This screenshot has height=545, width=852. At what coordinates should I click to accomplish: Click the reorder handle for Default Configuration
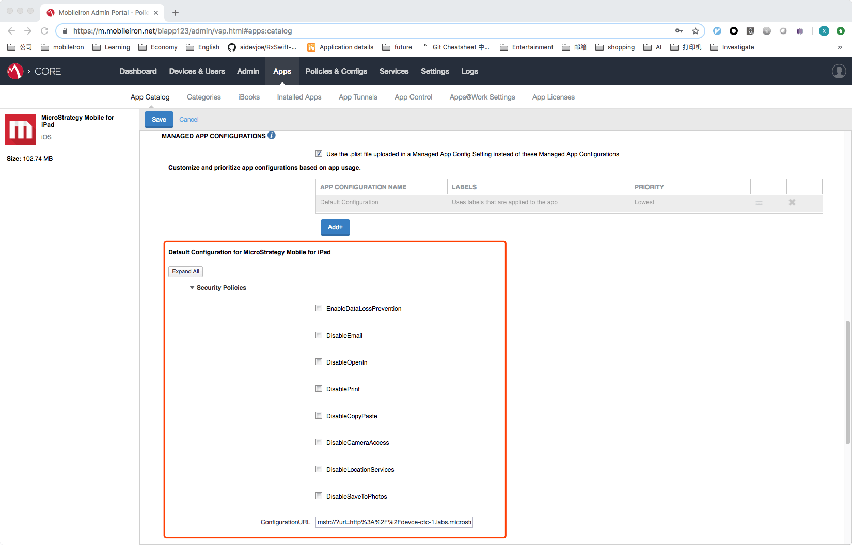click(759, 203)
